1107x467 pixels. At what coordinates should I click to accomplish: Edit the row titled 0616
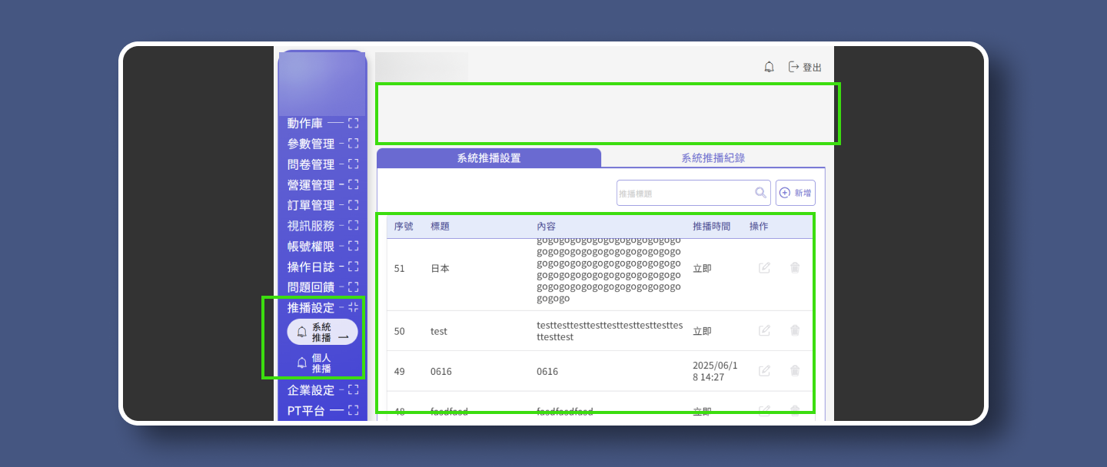tap(764, 371)
